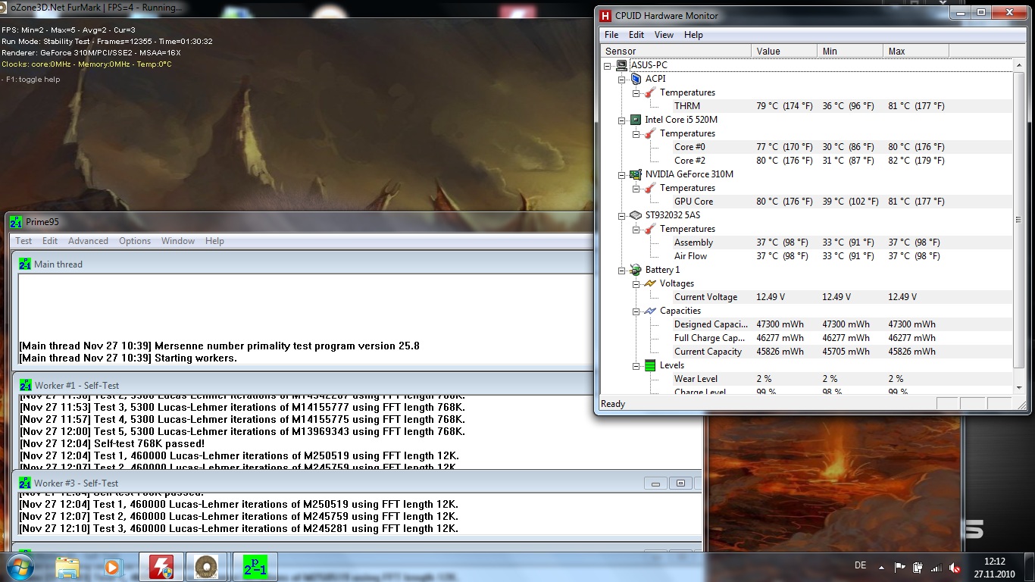Click the Value column header

[784, 51]
